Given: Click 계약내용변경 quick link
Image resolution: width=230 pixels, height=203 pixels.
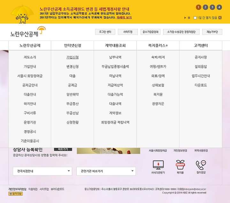Looking at the screenshot, I should 201,150.
